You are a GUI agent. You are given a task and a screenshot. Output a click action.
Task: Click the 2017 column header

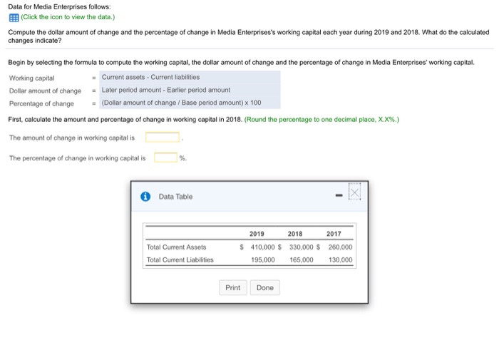pos(334,234)
